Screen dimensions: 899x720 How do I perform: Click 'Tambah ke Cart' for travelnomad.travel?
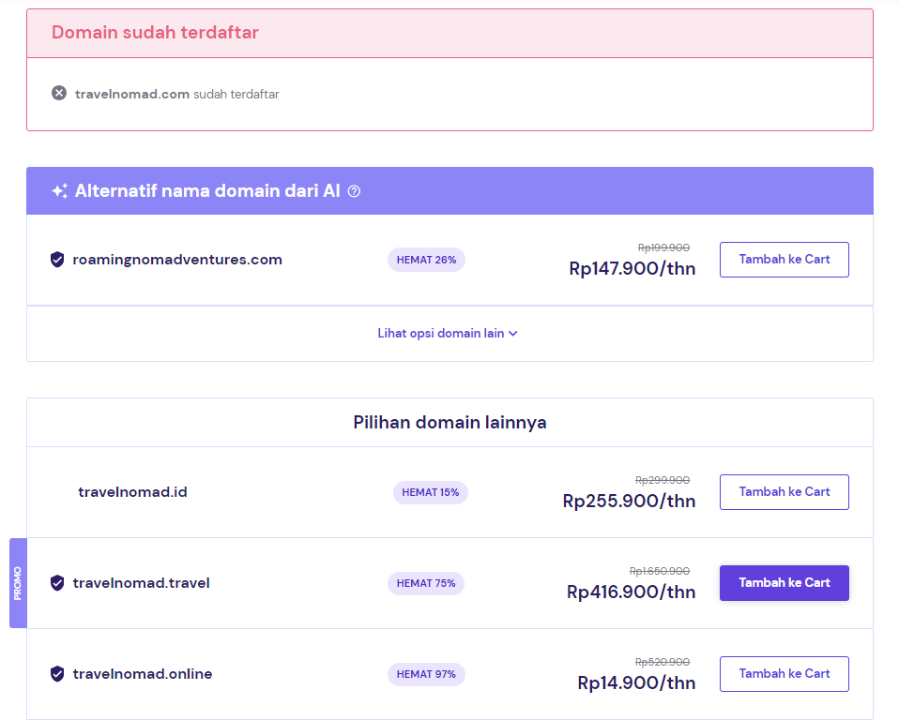coord(784,582)
